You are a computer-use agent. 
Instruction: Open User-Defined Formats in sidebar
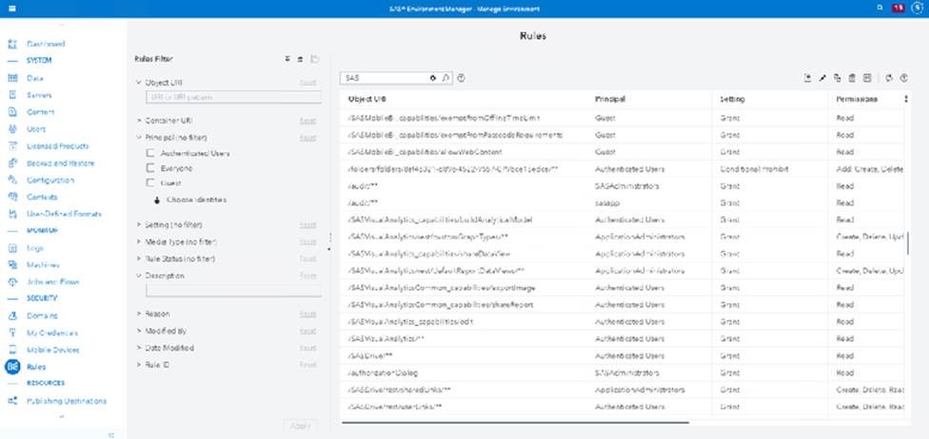coord(64,214)
